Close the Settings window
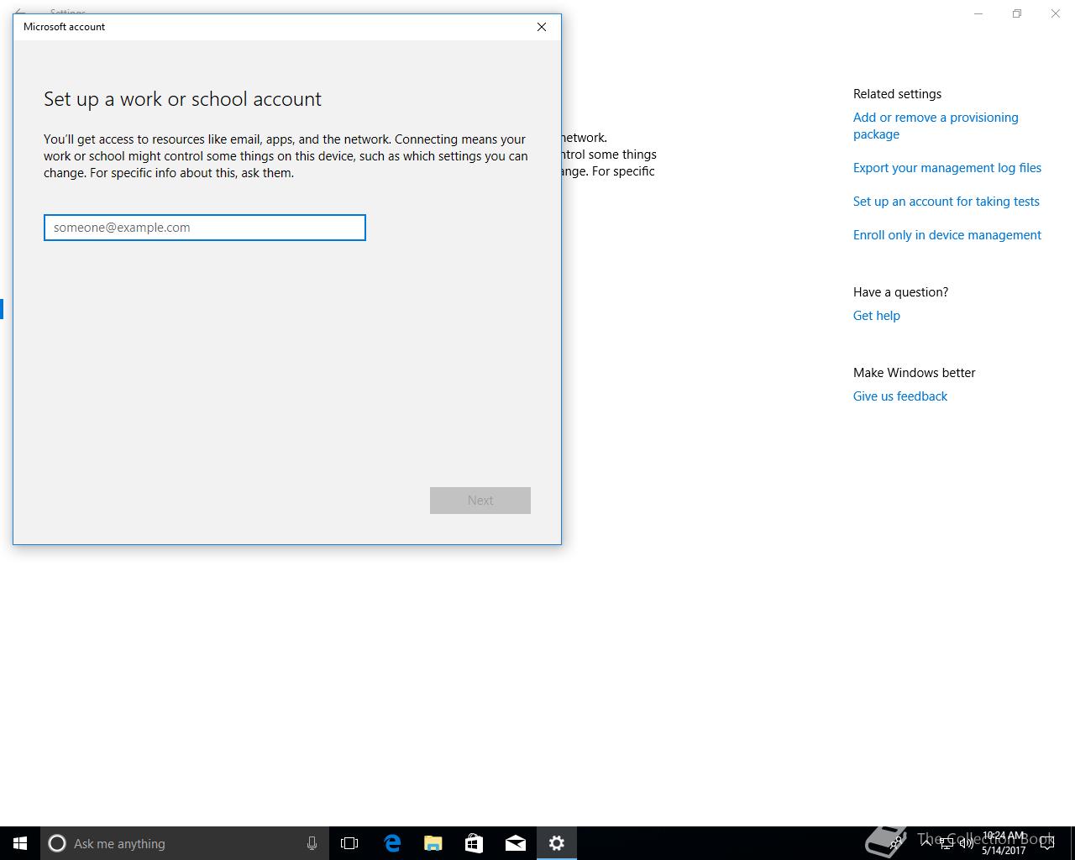This screenshot has width=1075, height=860. pyautogui.click(x=1056, y=13)
